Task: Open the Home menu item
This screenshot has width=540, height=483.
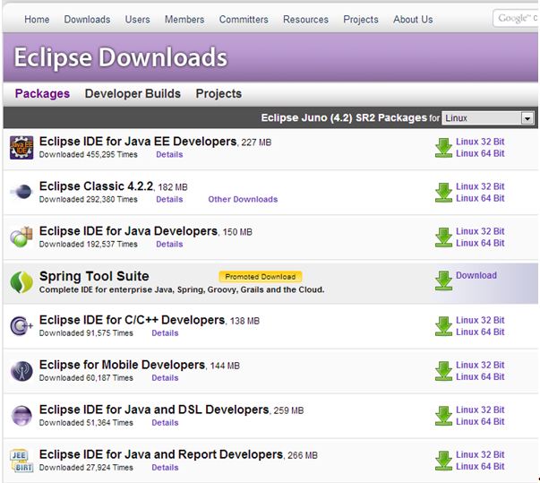Action: click(37, 20)
